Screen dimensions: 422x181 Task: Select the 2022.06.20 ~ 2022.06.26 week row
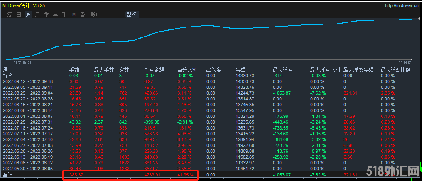[210, 151]
